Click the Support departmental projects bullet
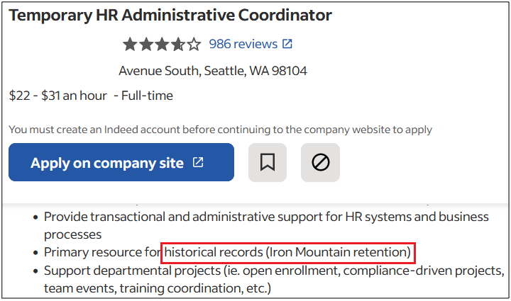Screen dimensions: 511x301 click(274, 279)
